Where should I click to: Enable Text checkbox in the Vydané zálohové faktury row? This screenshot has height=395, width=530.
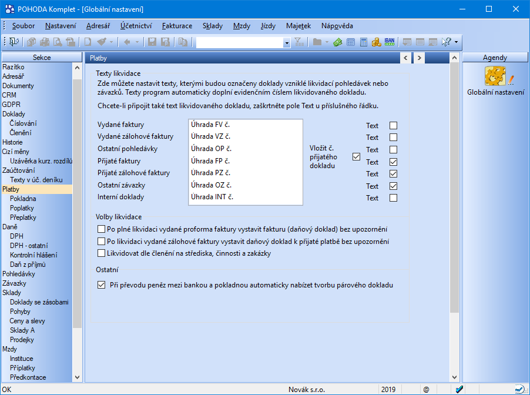click(394, 138)
